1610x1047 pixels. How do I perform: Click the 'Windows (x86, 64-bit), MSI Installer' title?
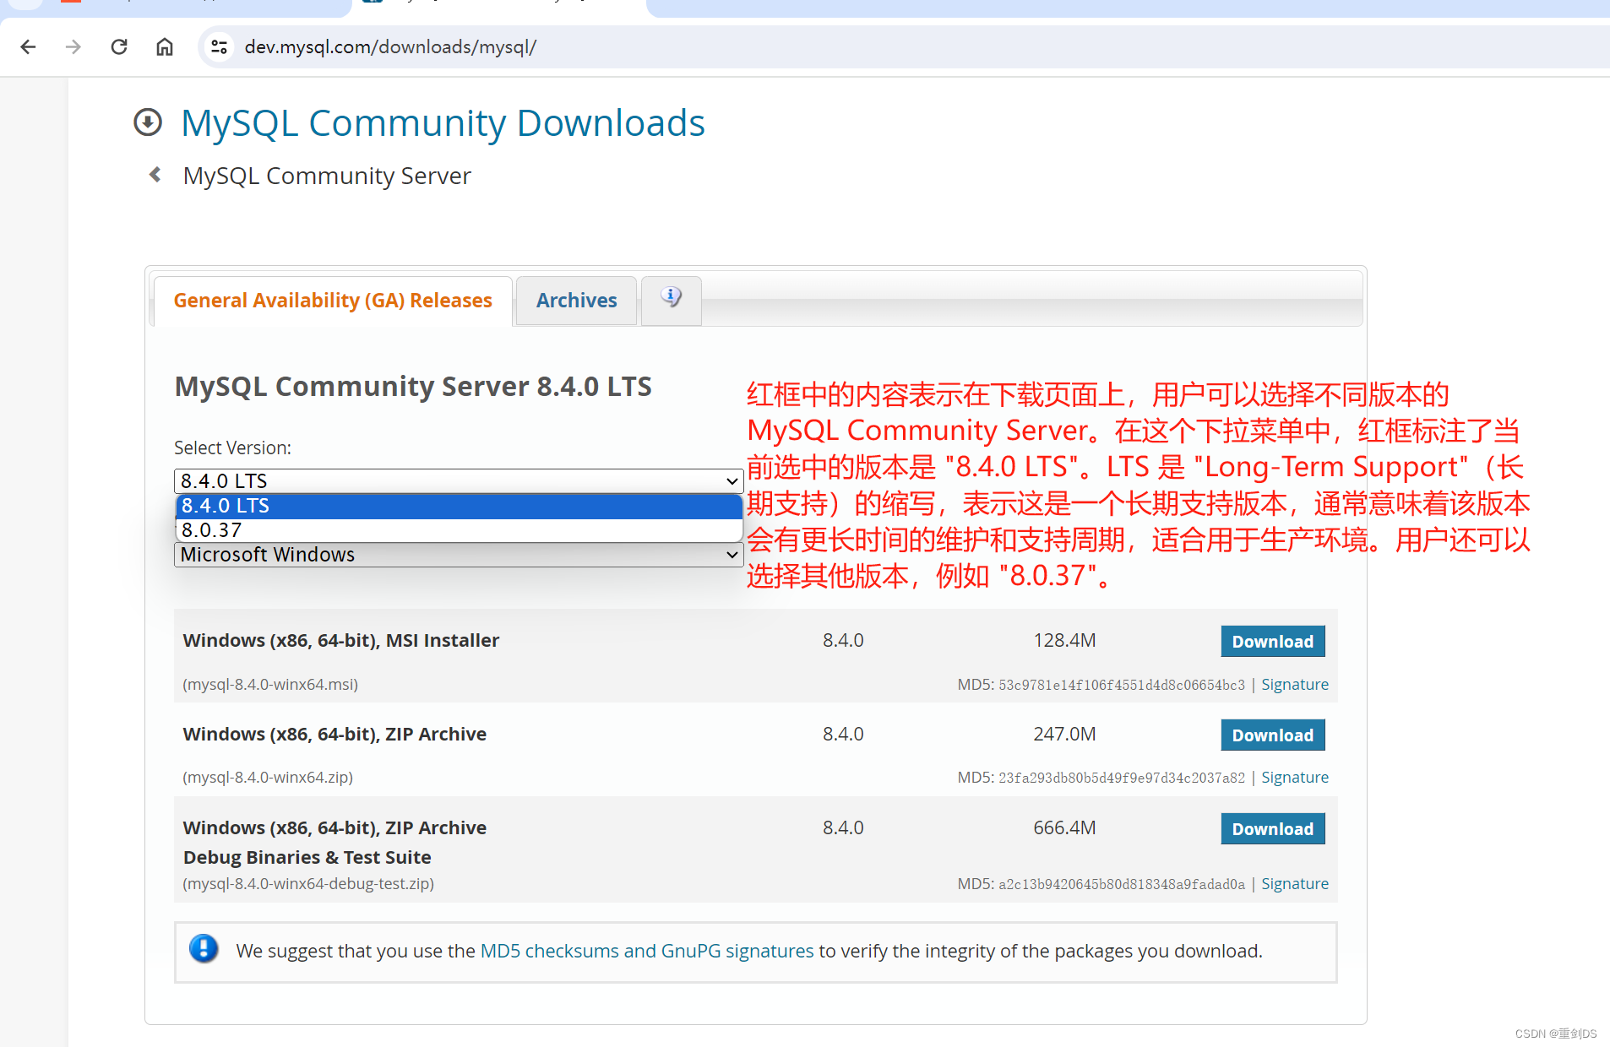341,641
